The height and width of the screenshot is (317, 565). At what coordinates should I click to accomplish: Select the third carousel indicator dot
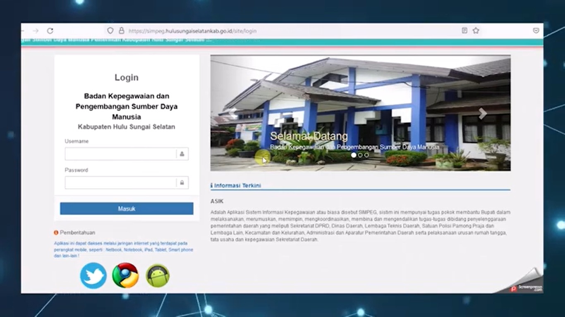366,155
